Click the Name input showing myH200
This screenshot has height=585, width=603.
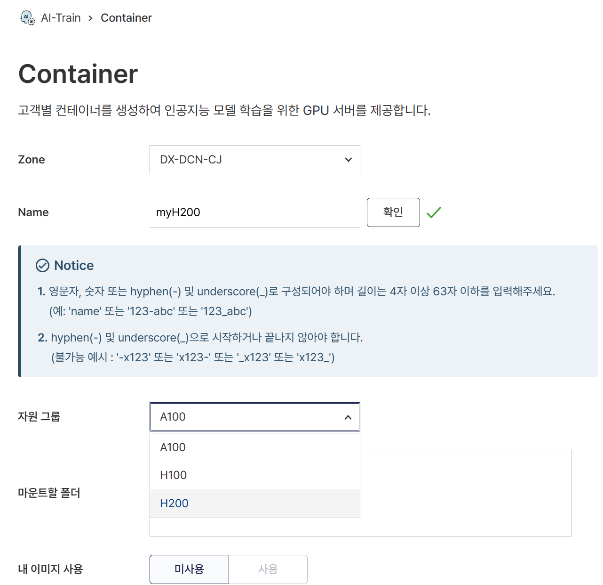(254, 212)
